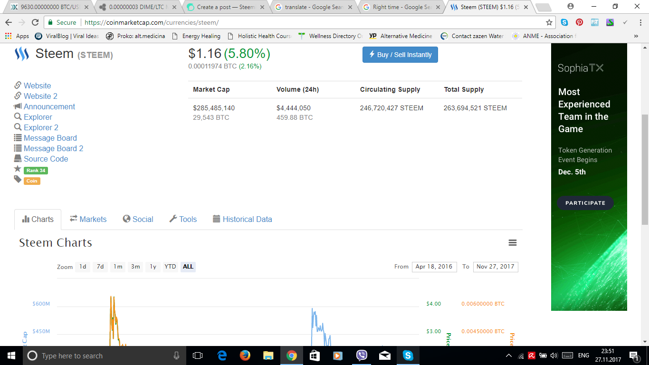Show hidden system tray icons
Screen dimensions: 649x365
pyautogui.click(x=509, y=355)
